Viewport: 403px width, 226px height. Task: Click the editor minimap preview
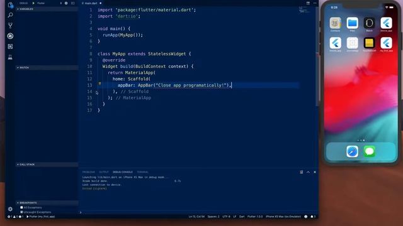[x=305, y=10]
